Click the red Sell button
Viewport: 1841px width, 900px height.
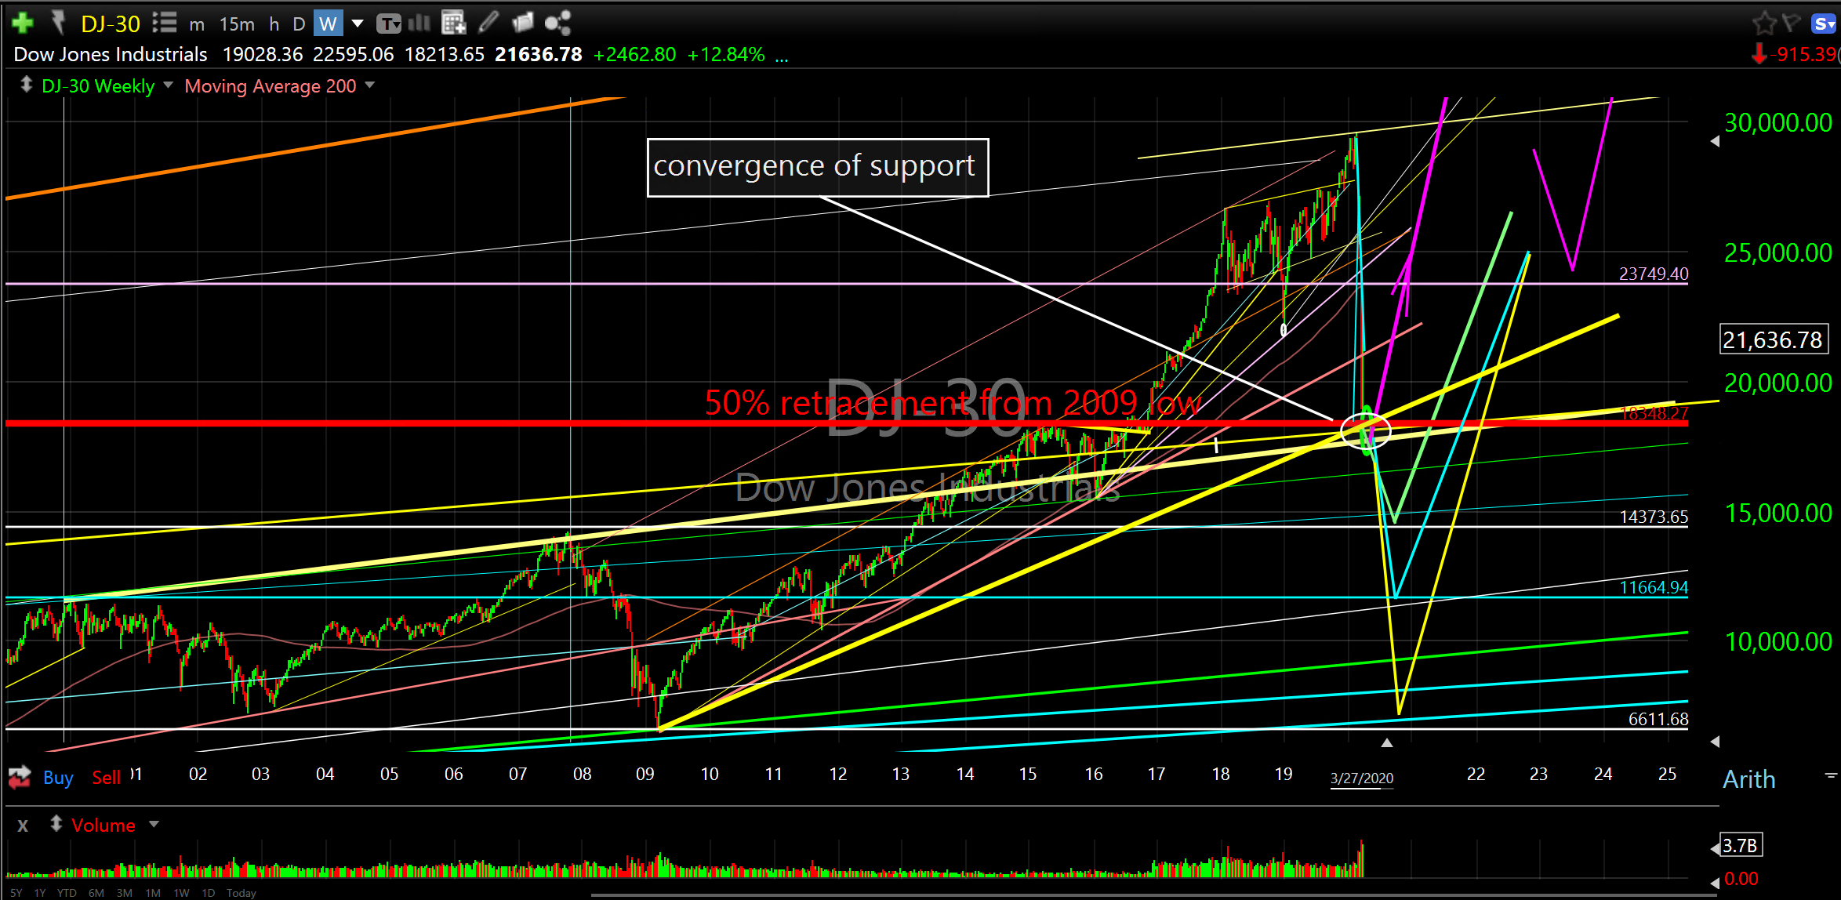pos(106,777)
